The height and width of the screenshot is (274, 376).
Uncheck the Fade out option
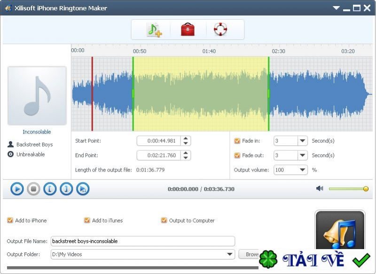[237, 155]
